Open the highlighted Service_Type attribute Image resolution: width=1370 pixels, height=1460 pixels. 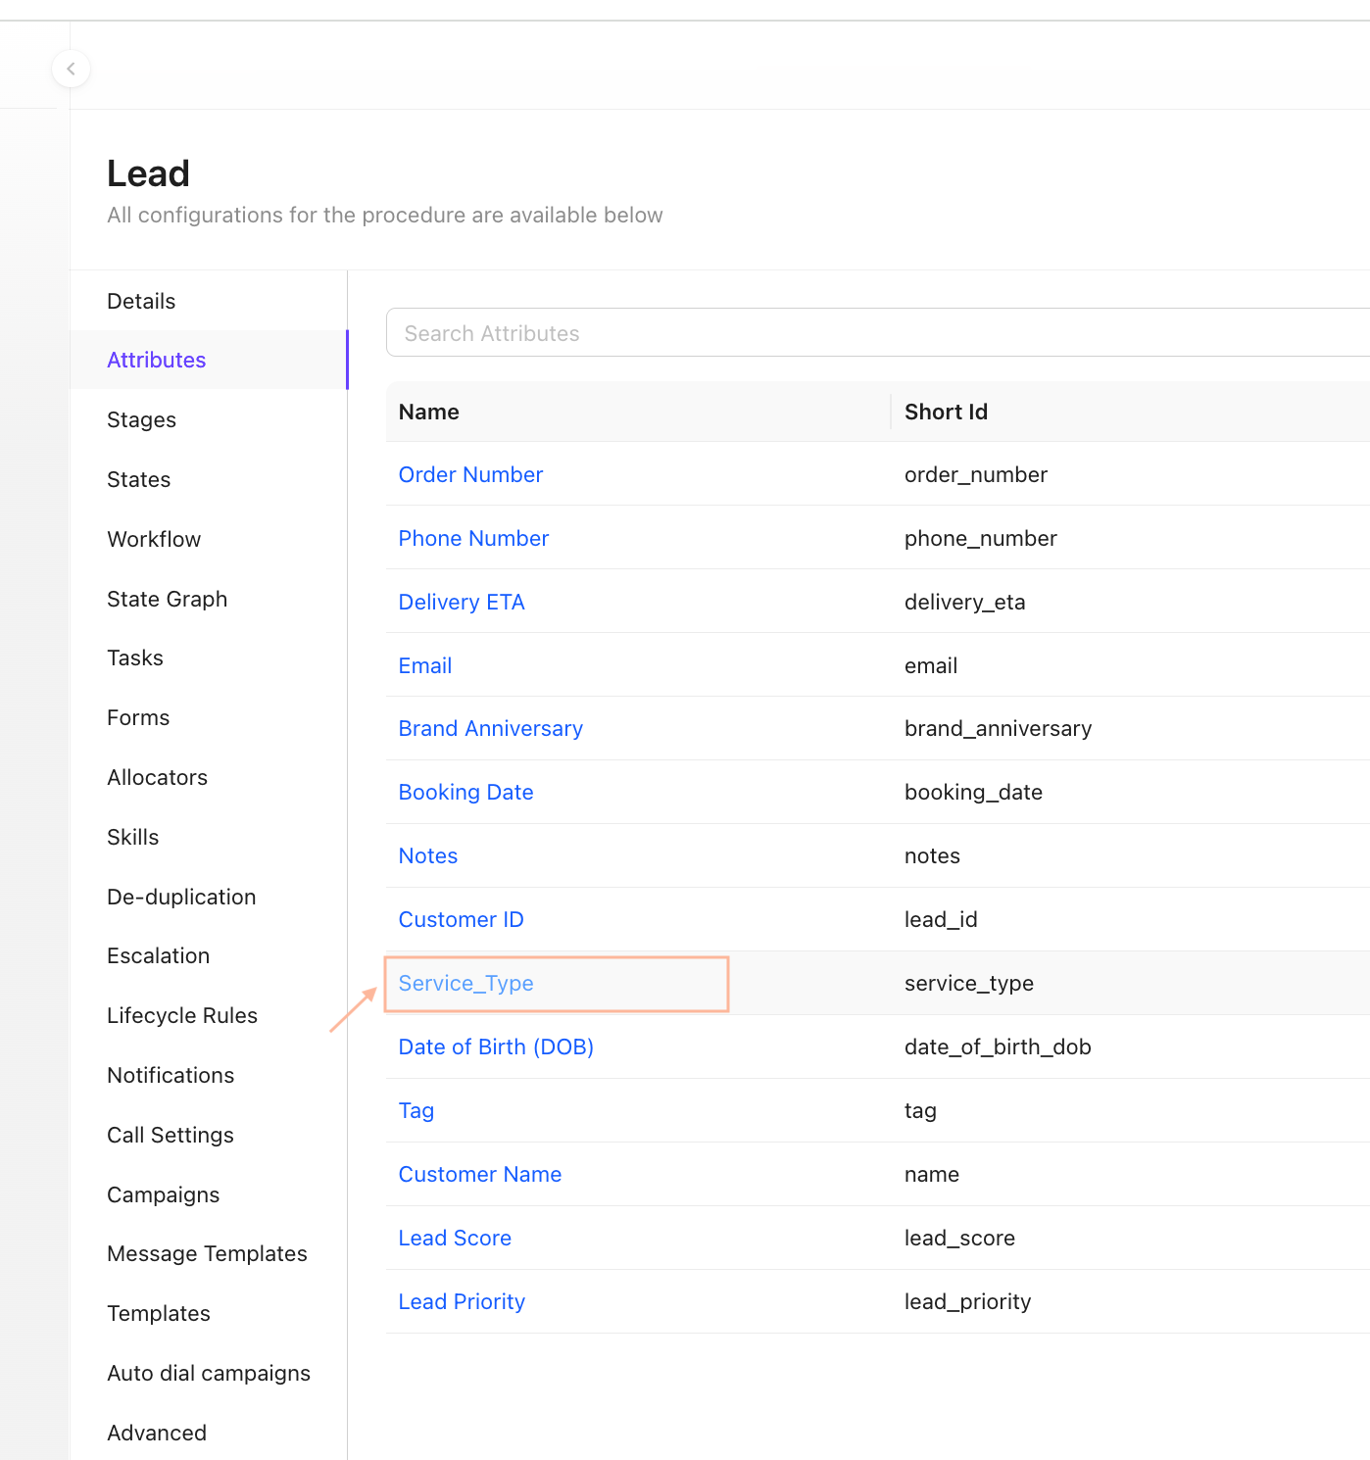point(465,983)
